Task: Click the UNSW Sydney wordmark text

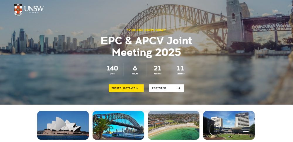Action: pos(34,10)
